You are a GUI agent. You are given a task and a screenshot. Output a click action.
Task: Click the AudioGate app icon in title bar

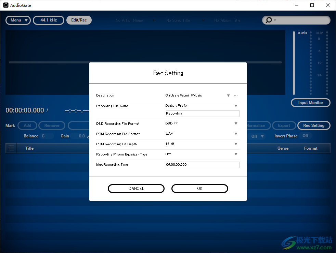click(5, 5)
